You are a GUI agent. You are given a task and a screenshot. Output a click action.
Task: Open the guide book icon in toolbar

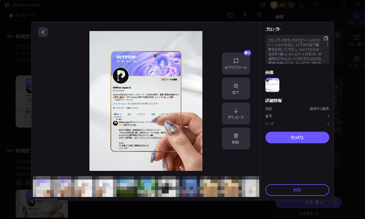click(x=230, y=15)
